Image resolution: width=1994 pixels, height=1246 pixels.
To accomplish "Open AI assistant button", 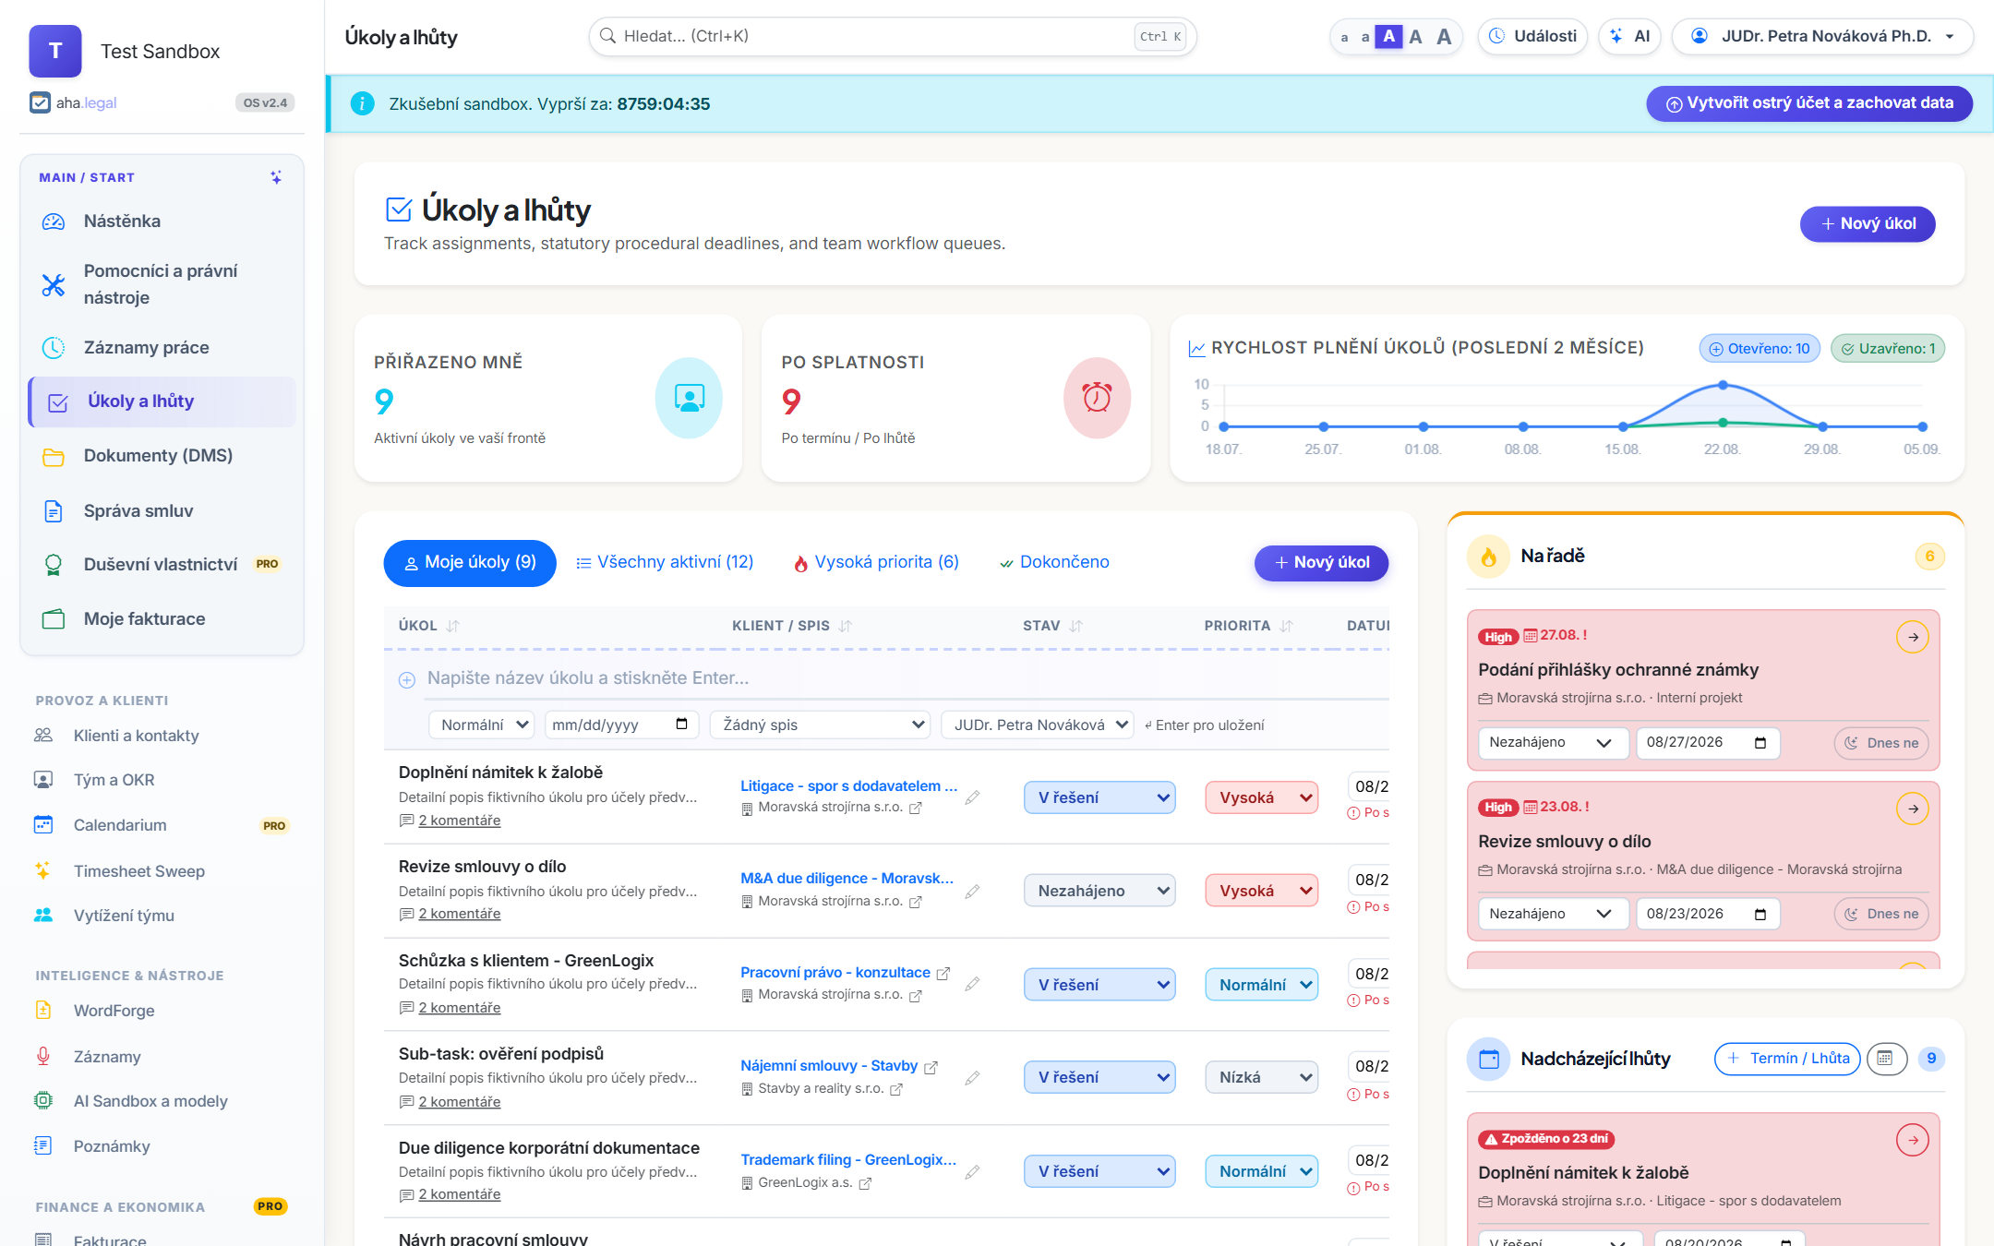I will 1629,37.
